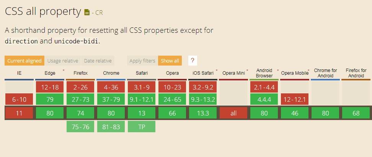Select the IE 11 current version cell

(x=19, y=113)
